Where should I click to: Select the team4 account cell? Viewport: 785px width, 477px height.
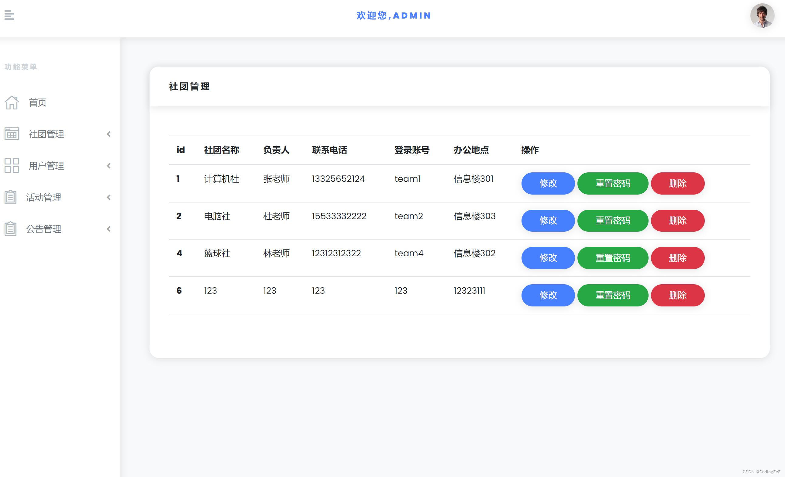[x=409, y=253]
